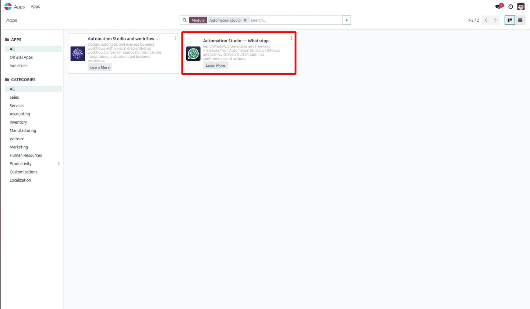The image size is (530, 309).
Task: Focus the Search input field
Action: [x=296, y=20]
